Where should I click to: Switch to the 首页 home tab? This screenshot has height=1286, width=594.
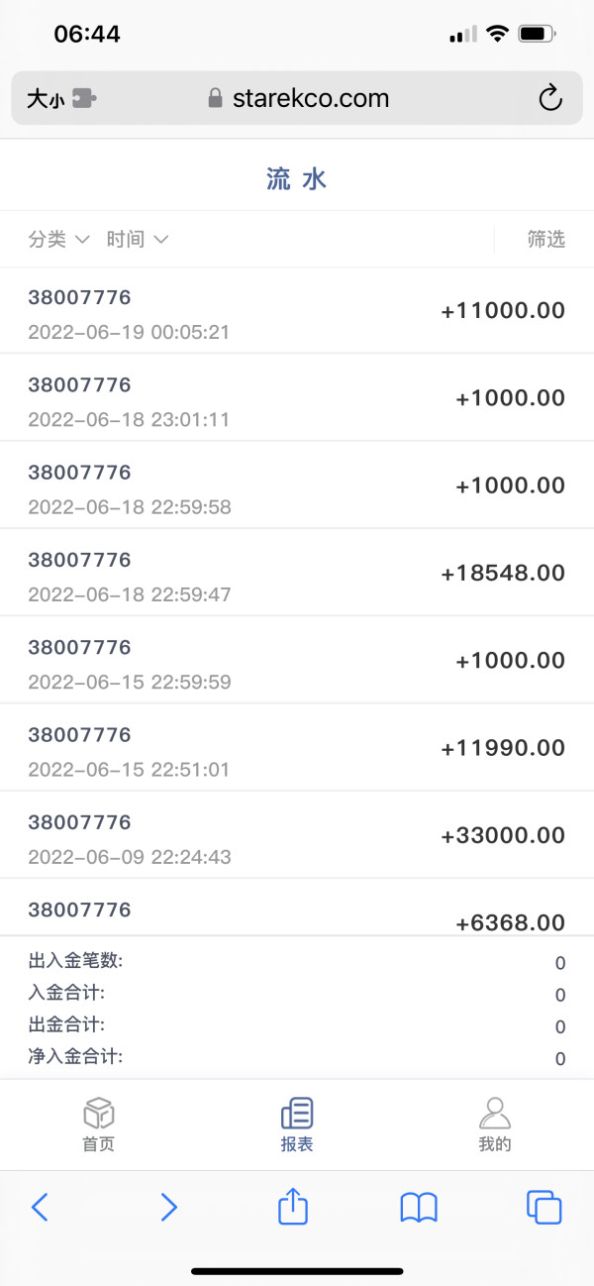click(x=99, y=1125)
